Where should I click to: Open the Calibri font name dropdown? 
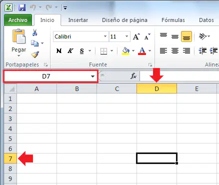point(105,36)
